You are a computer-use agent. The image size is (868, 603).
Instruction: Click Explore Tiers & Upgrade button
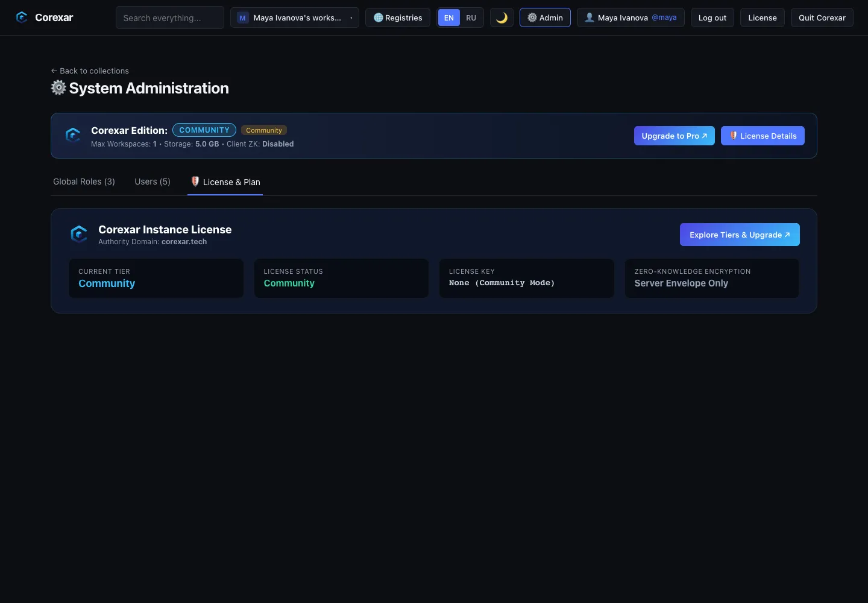pyautogui.click(x=740, y=235)
